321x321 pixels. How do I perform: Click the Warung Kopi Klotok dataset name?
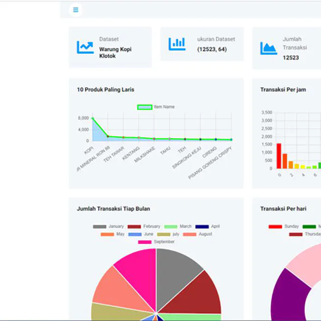coord(115,52)
